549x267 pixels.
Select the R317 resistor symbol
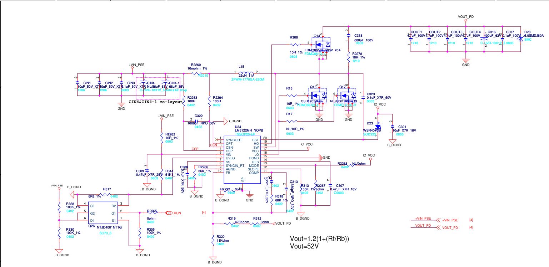pos(105,195)
